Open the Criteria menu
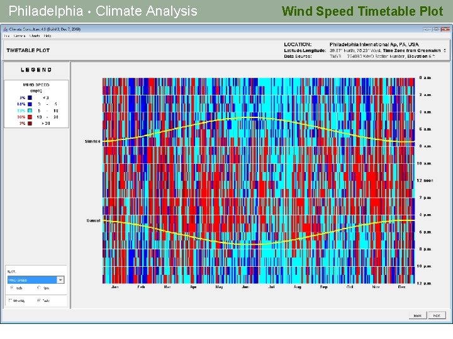This screenshot has height=339, width=453. pos(20,36)
